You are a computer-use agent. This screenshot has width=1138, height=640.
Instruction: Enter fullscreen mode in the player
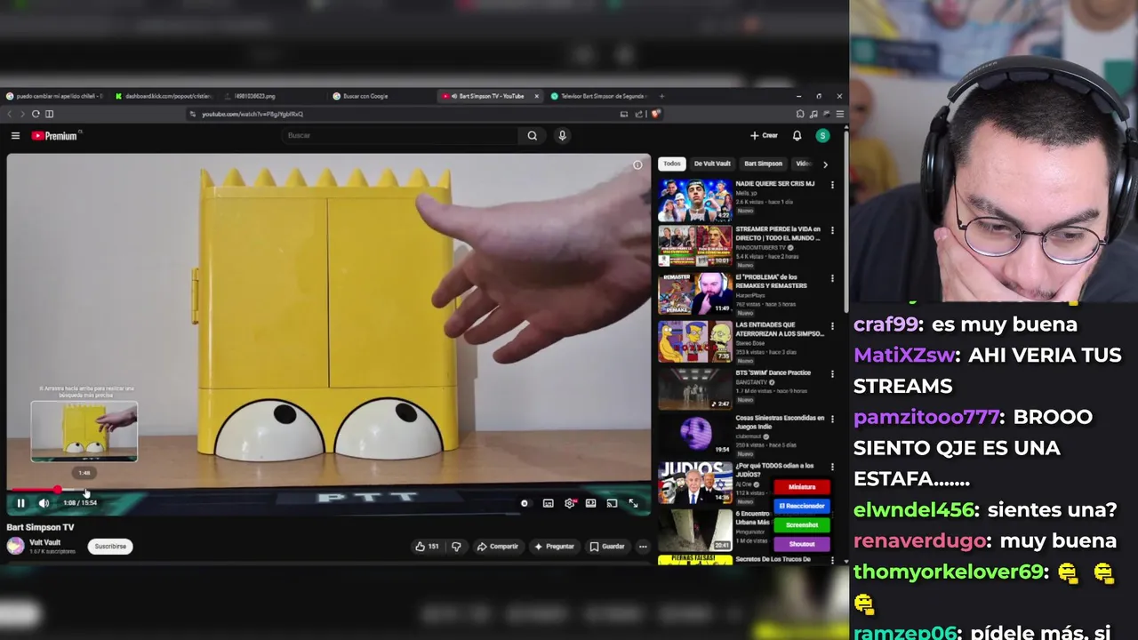(633, 503)
